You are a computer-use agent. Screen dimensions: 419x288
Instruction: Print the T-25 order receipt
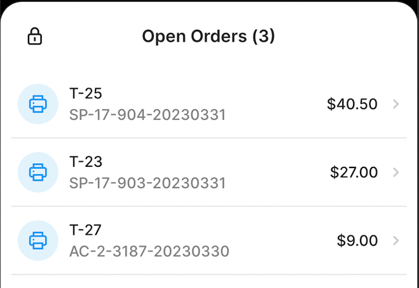(38, 104)
